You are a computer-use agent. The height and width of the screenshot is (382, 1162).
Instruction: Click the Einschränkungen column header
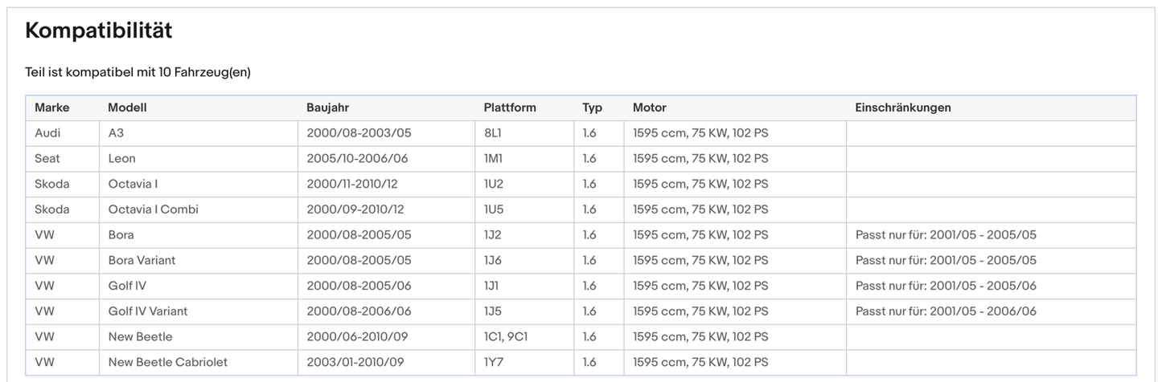pyautogui.click(x=902, y=108)
